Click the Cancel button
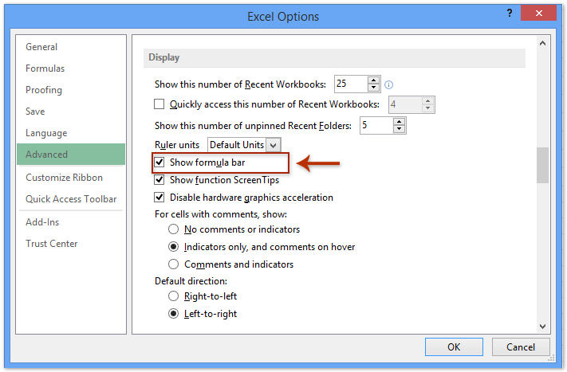567x372 pixels. [x=521, y=347]
